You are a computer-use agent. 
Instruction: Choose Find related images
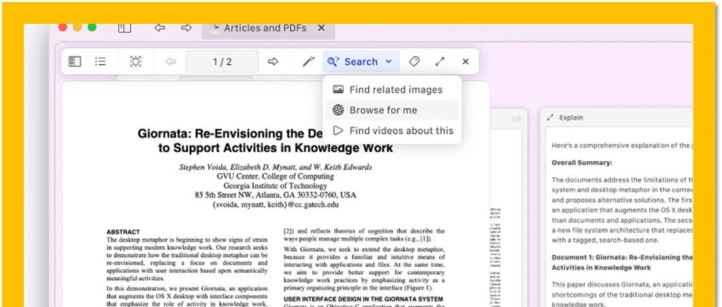click(392, 90)
